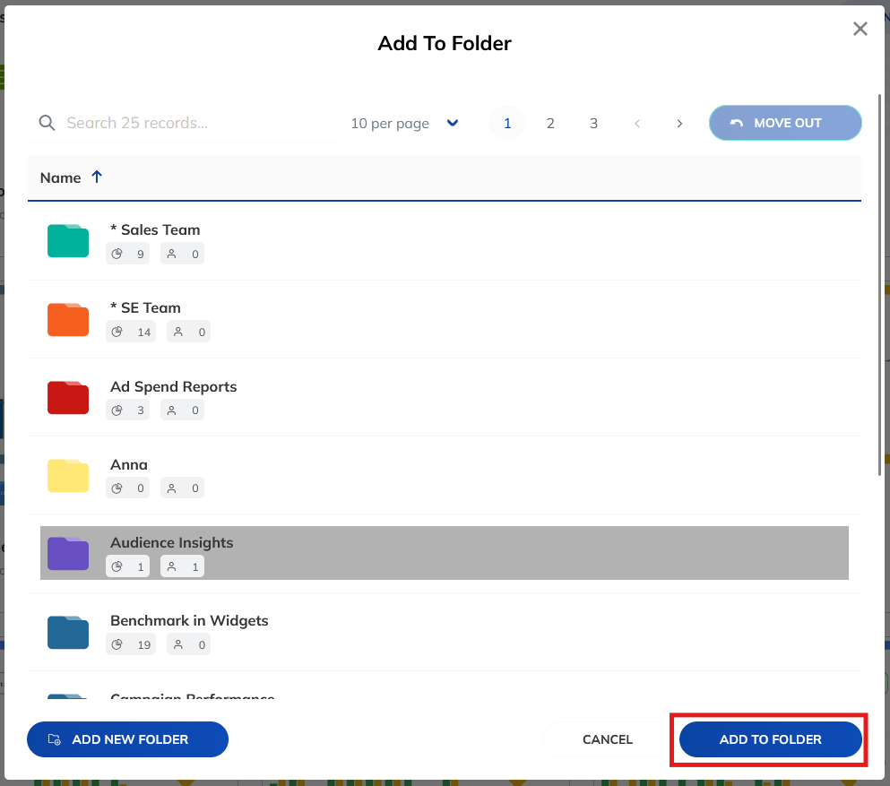The image size is (890, 786).
Task: Click Ad Spend Reports user count 0
Action: 182,410
